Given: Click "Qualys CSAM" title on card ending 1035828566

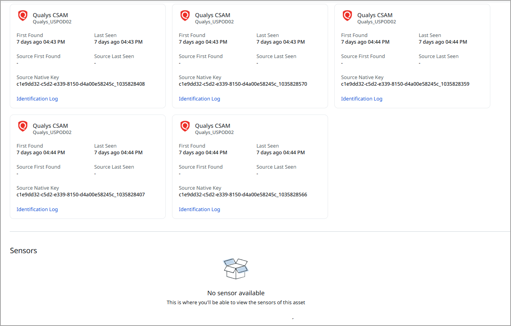Looking at the screenshot, I should point(213,126).
